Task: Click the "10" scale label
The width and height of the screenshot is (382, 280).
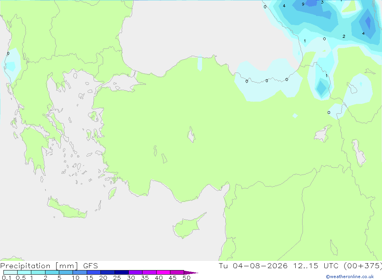Action: [76, 278]
